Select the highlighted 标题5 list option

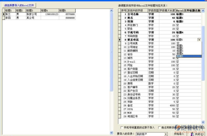[180, 56]
